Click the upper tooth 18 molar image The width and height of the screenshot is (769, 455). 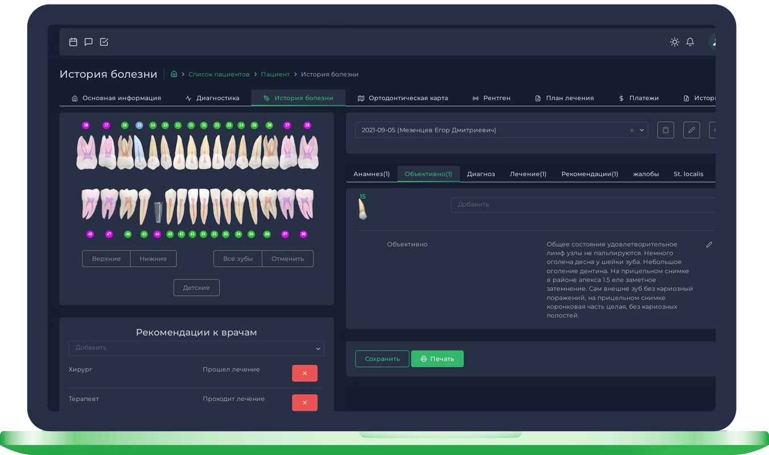pyautogui.click(x=86, y=152)
